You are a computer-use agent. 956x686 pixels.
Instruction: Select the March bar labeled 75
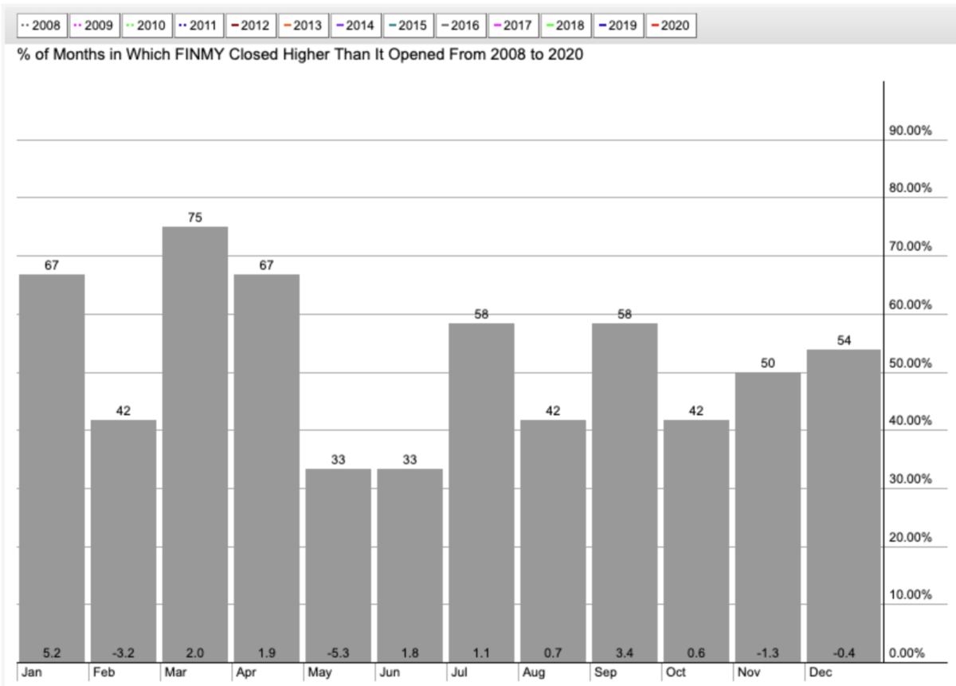click(x=195, y=444)
